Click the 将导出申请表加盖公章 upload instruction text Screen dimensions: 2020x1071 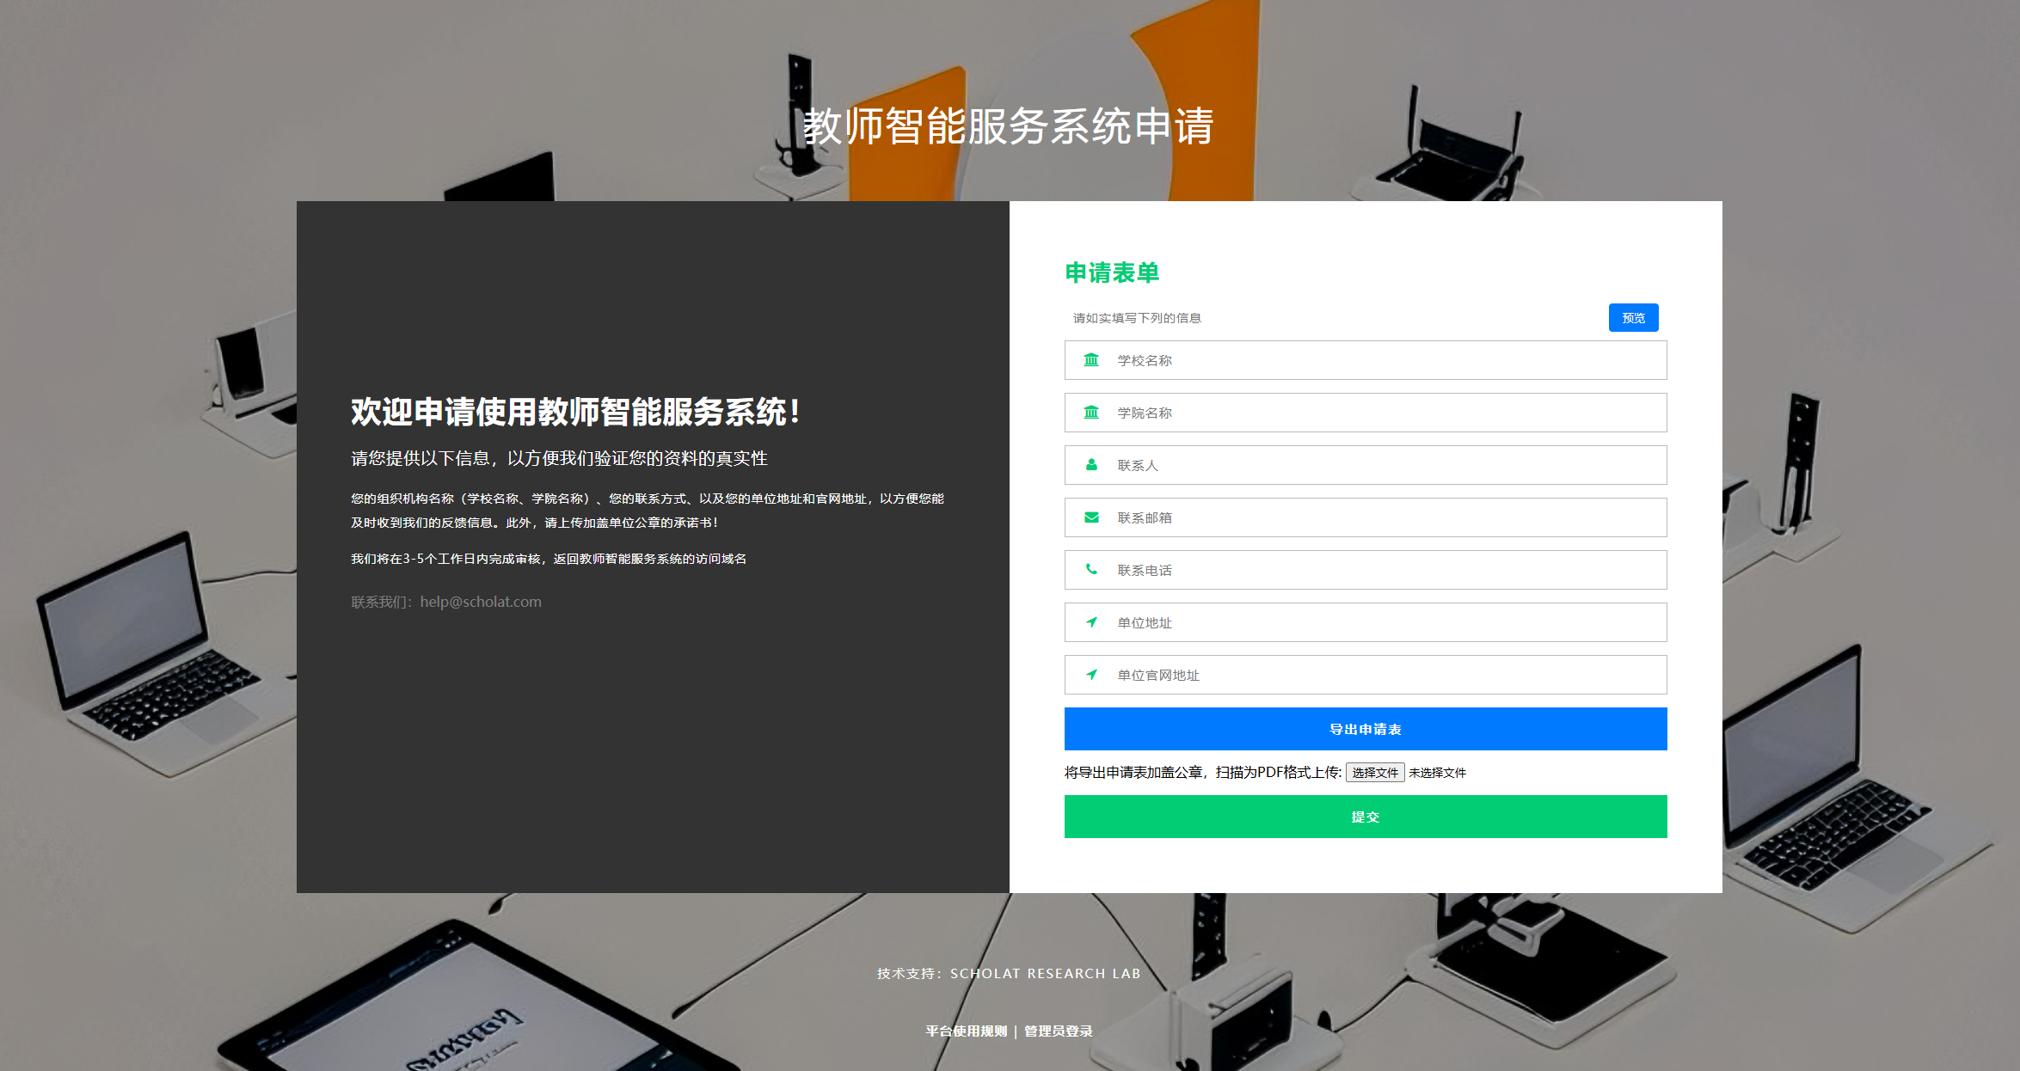pos(1203,773)
